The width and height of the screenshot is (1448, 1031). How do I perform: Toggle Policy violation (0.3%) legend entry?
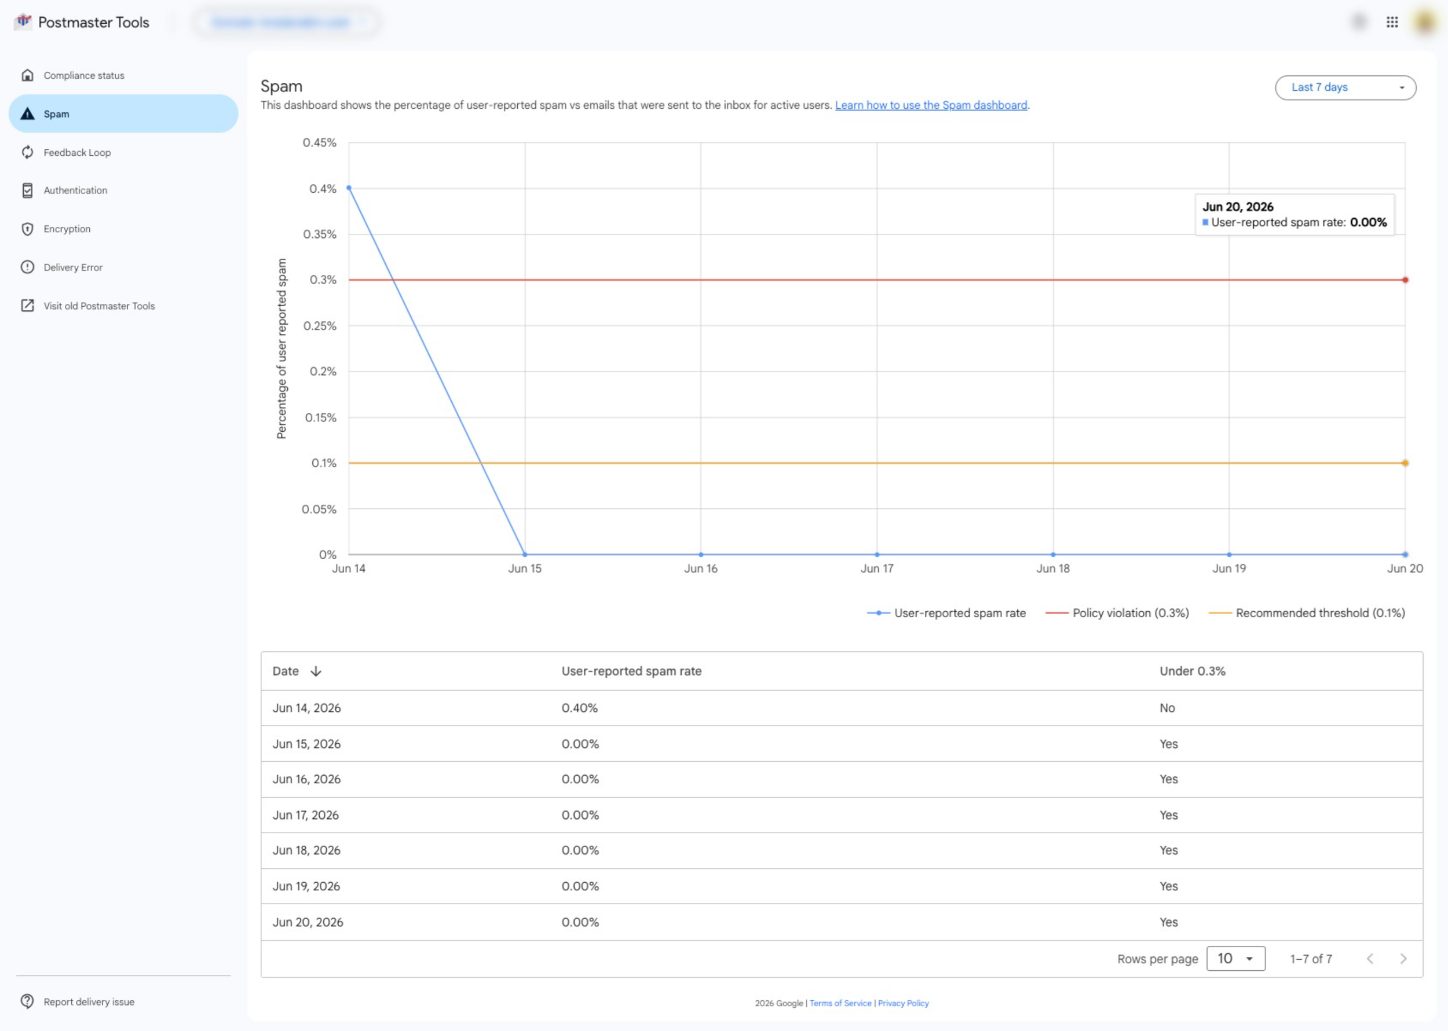1117,612
